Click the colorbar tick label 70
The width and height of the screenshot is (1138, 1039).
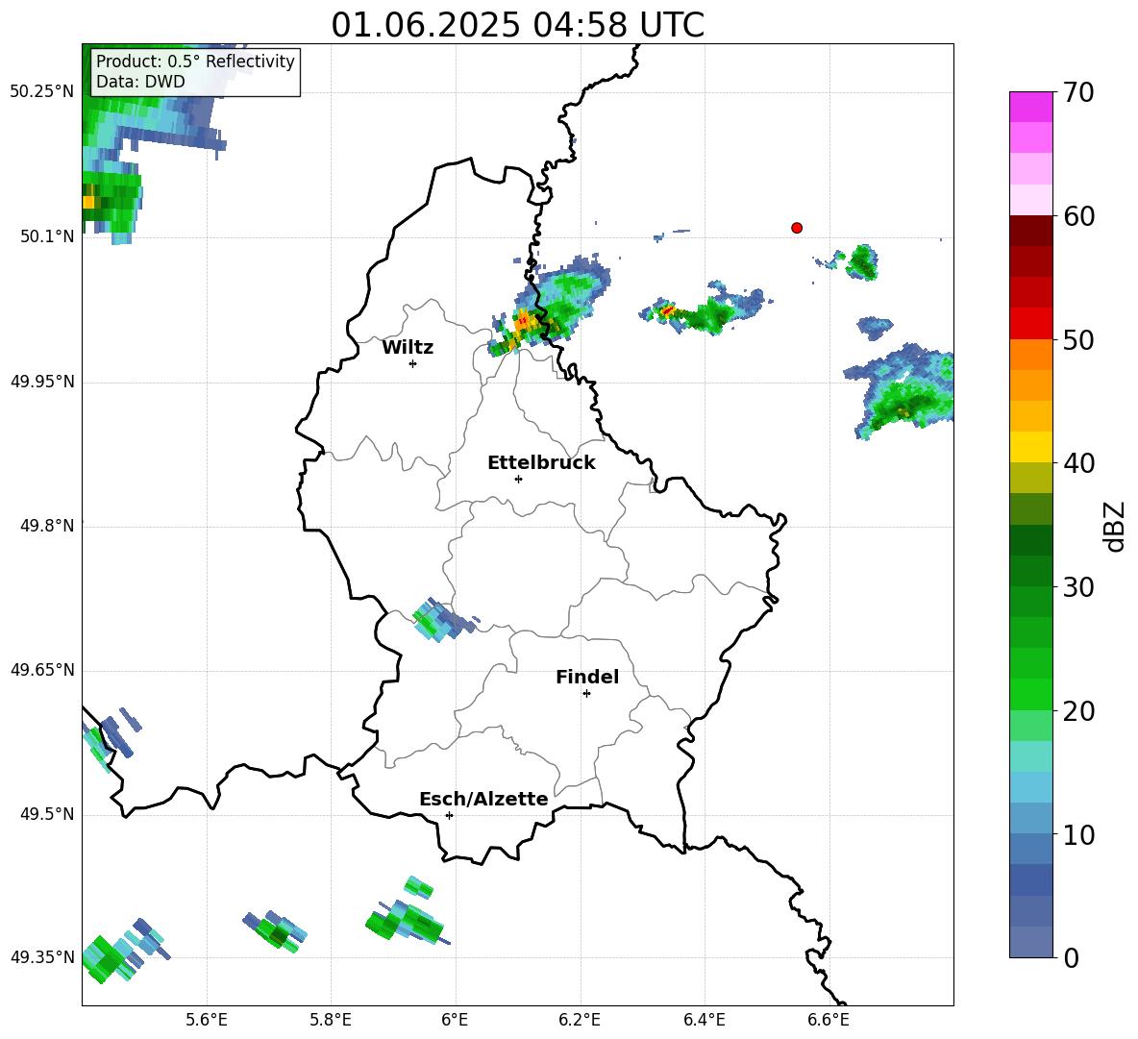coord(1078,93)
